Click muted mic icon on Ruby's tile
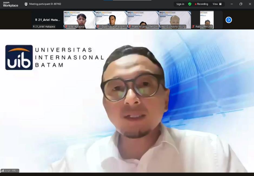 click(193, 27)
